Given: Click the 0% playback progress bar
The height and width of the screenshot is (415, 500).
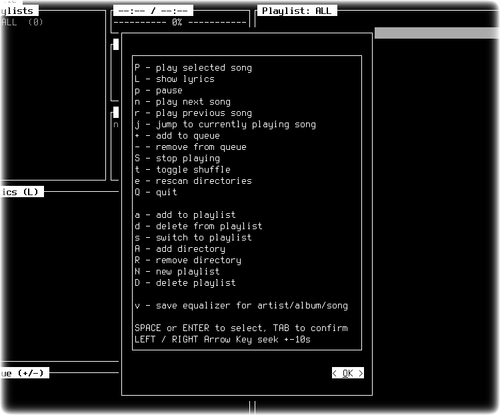Looking at the screenshot, I should (x=180, y=22).
